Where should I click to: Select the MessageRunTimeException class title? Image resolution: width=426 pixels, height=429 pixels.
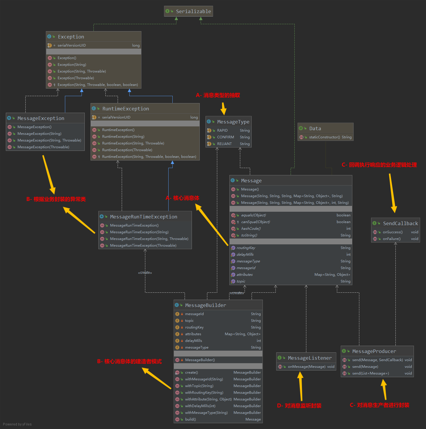(144, 216)
